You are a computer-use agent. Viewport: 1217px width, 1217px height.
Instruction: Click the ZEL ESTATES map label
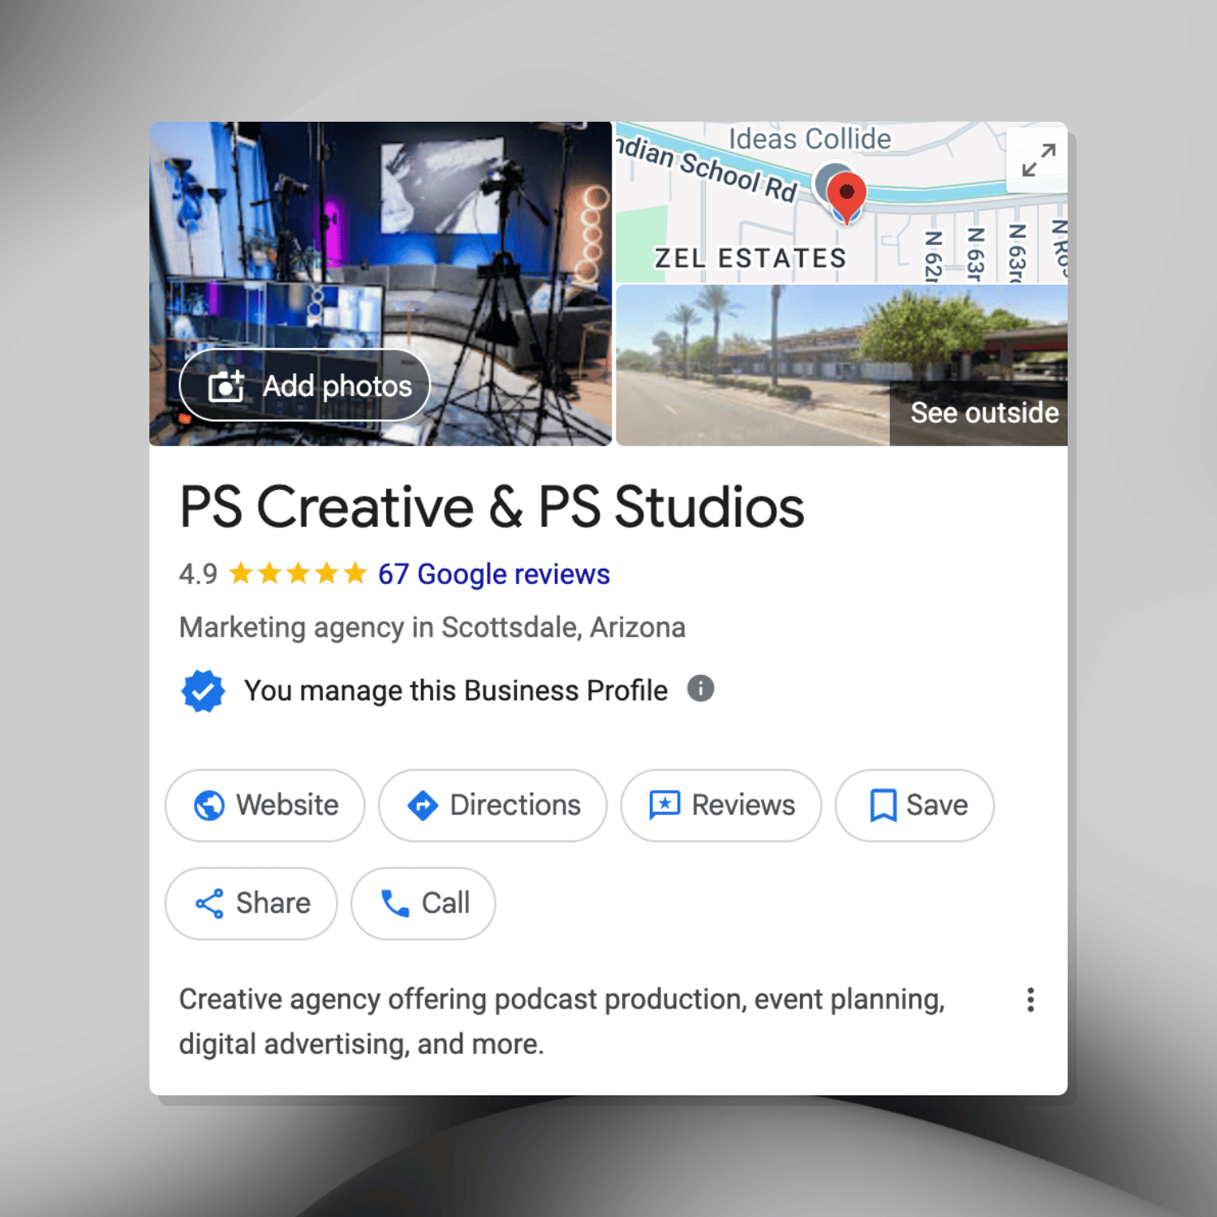(750, 258)
